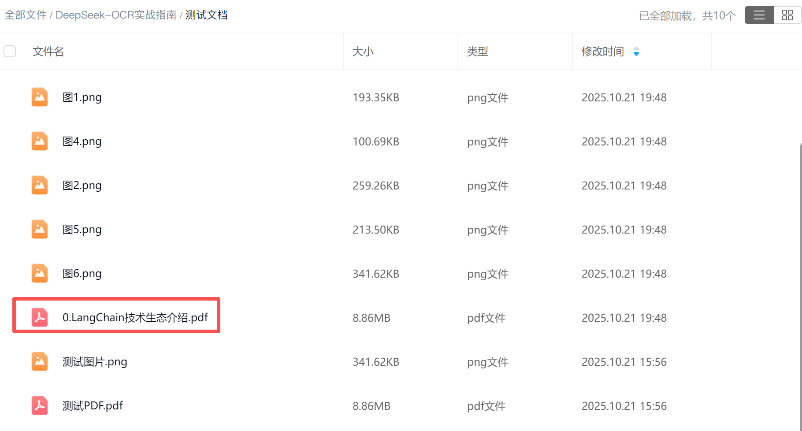
Task: Open 0.LangChain技术生态介绍.pdf
Action: click(135, 318)
